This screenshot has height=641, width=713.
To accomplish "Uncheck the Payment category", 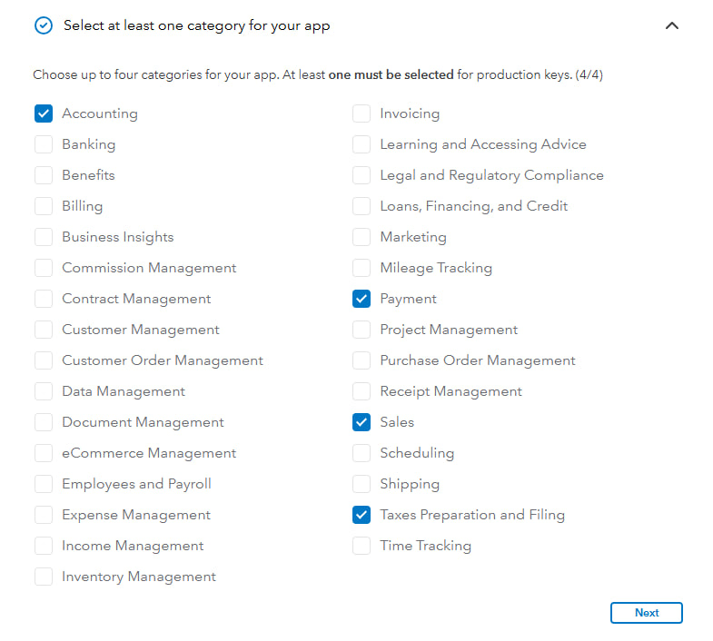I will 361,299.
